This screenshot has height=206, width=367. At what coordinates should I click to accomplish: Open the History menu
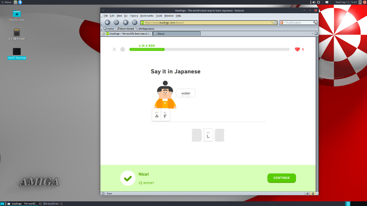tap(134, 16)
